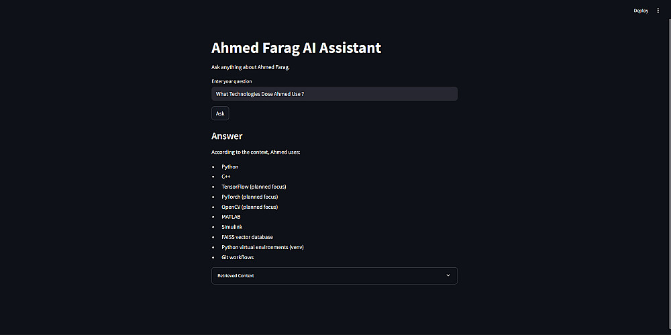The height and width of the screenshot is (335, 671).
Task: Click the Answer heading
Action: pos(227,136)
